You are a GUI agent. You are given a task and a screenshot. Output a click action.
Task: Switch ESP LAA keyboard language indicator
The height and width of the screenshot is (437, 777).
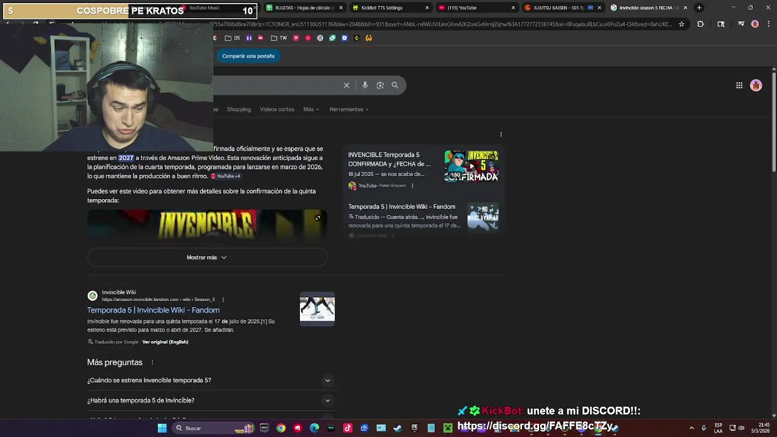pyautogui.click(x=719, y=428)
